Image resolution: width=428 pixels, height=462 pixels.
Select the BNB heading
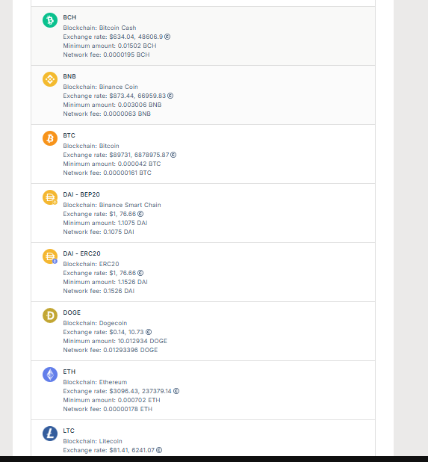coord(69,76)
